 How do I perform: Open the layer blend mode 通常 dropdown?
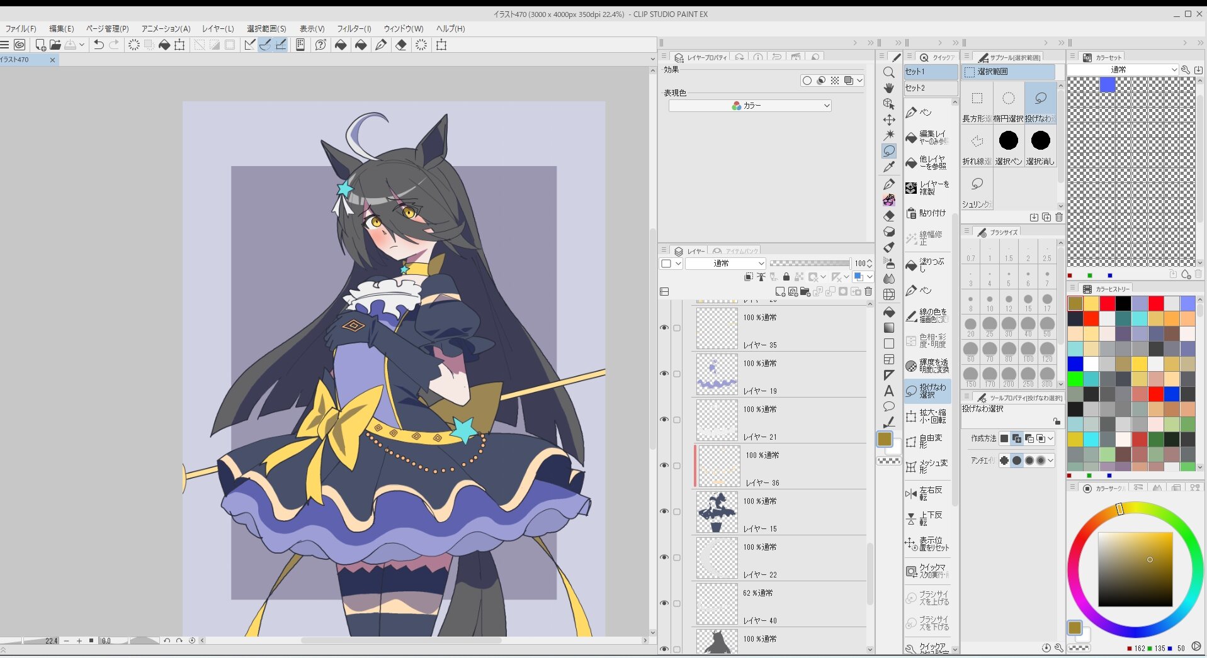click(725, 264)
